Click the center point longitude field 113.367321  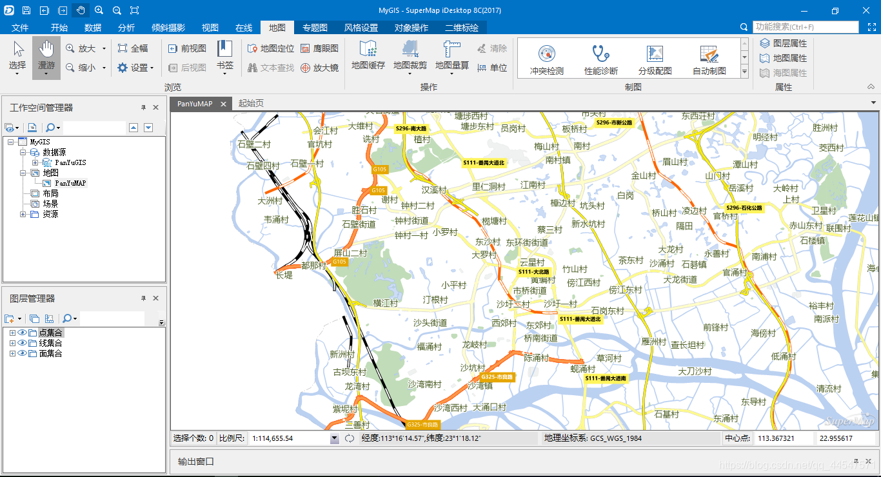point(784,438)
